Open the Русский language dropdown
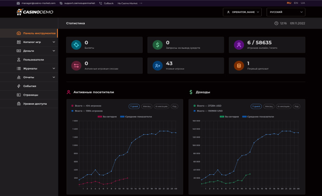 coord(289,12)
